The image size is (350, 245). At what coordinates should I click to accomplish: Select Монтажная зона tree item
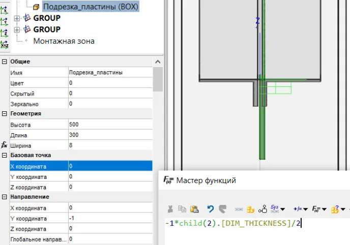64,41
